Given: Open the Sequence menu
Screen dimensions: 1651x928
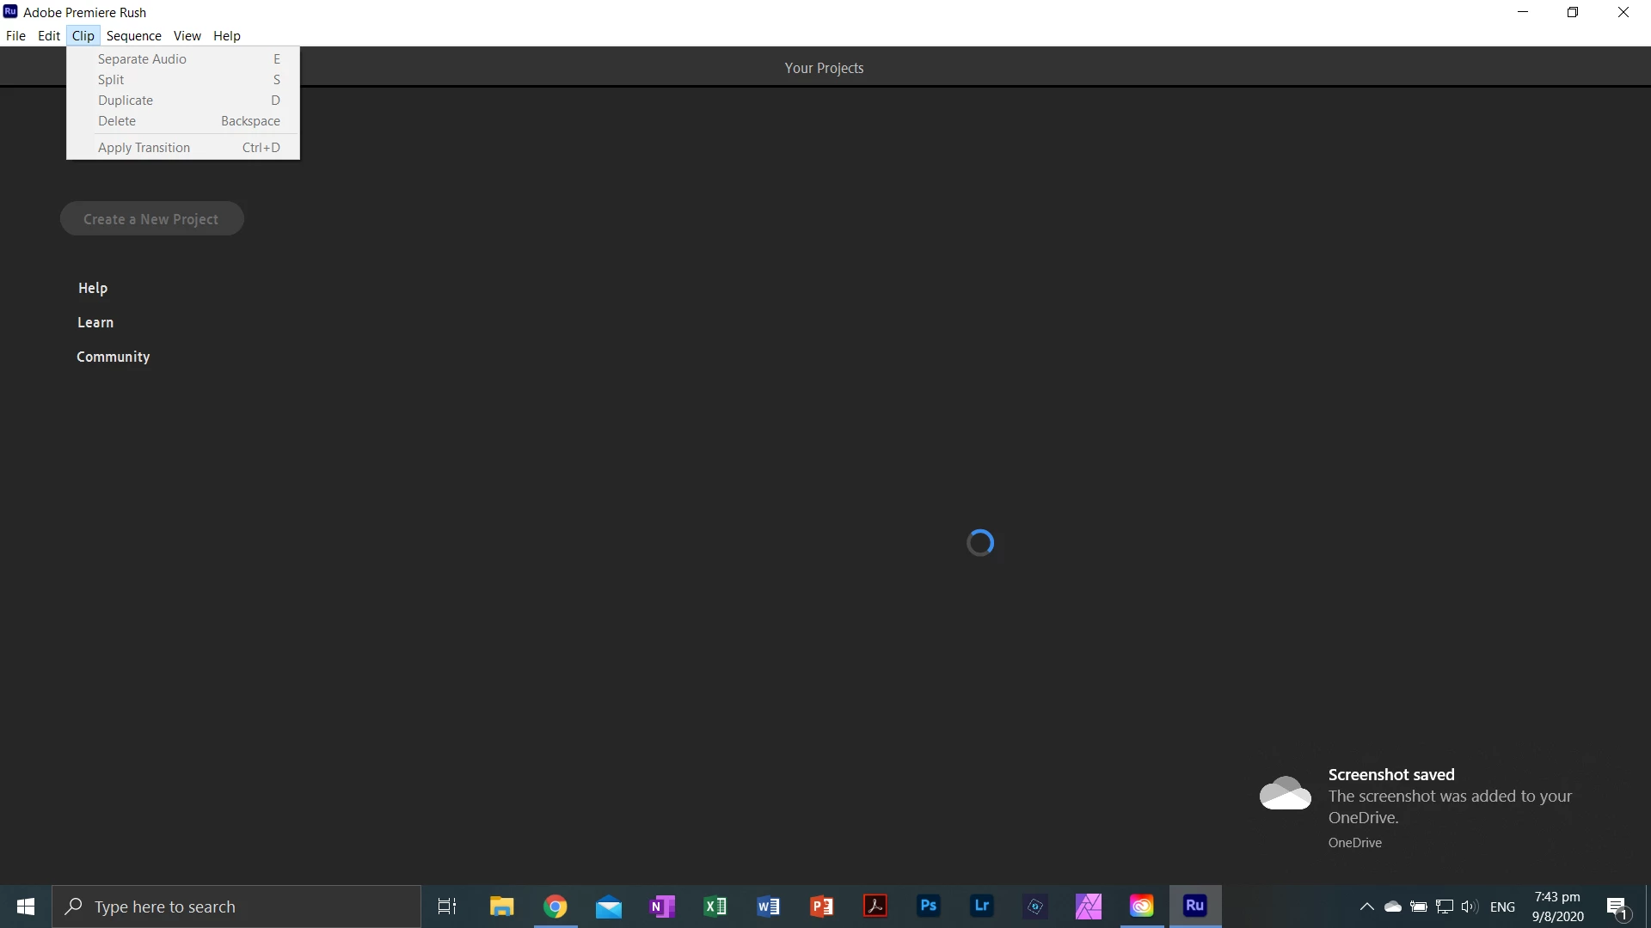Looking at the screenshot, I should pos(133,35).
